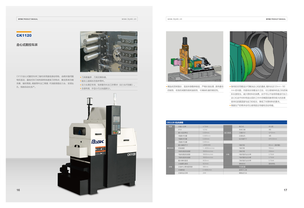
Task: Click the BYSK logo on the machine
Action: (x=98, y=142)
